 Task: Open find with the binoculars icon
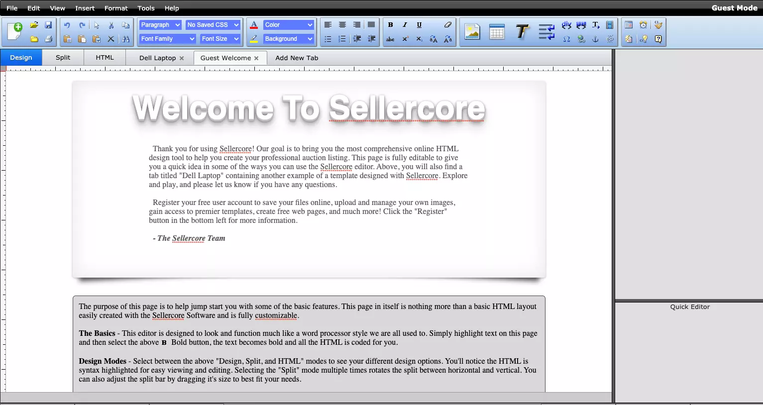tap(126, 39)
